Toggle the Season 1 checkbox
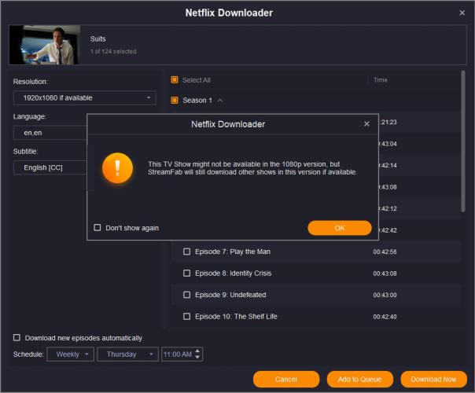This screenshot has height=393, width=475. pyautogui.click(x=175, y=101)
